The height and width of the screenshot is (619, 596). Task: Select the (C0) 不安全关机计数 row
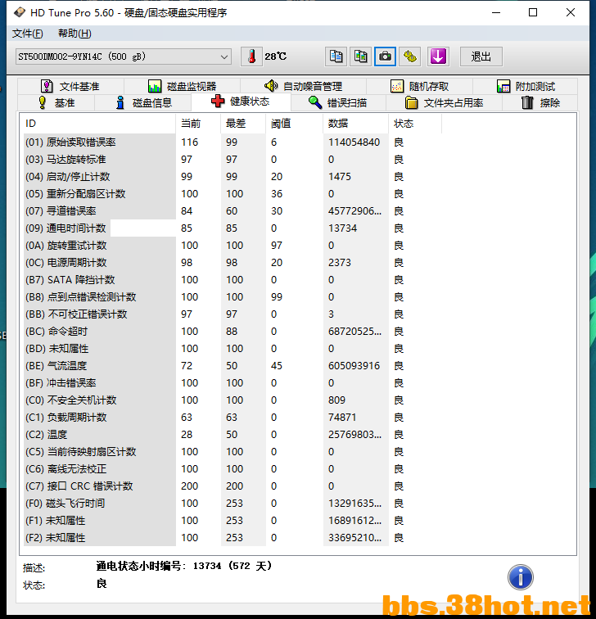(x=233, y=400)
